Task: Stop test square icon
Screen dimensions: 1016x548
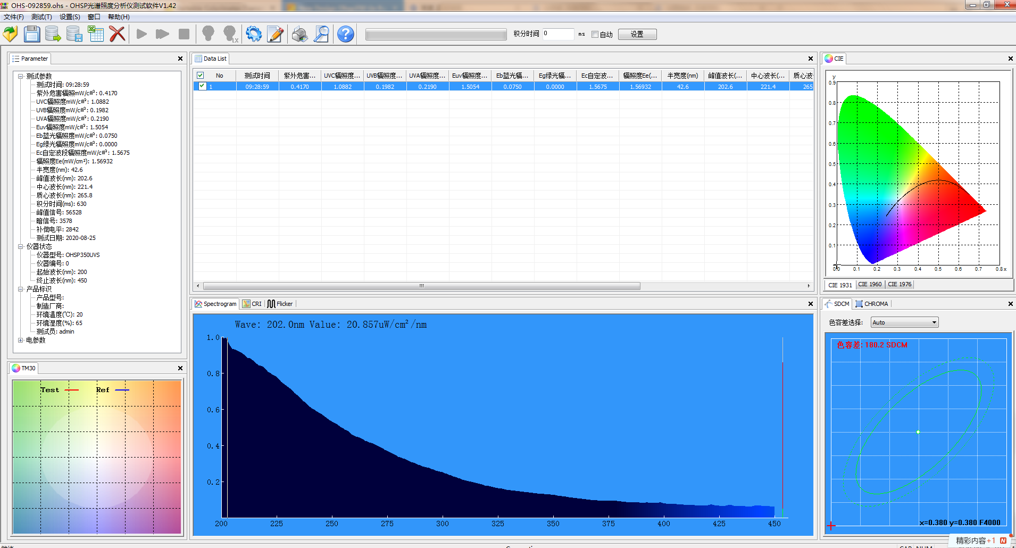Action: click(184, 34)
